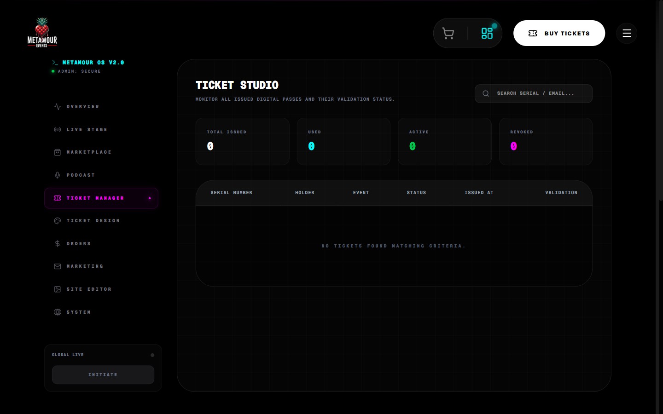Click the Marketing envelope icon
This screenshot has height=414, width=663.
pos(58,266)
